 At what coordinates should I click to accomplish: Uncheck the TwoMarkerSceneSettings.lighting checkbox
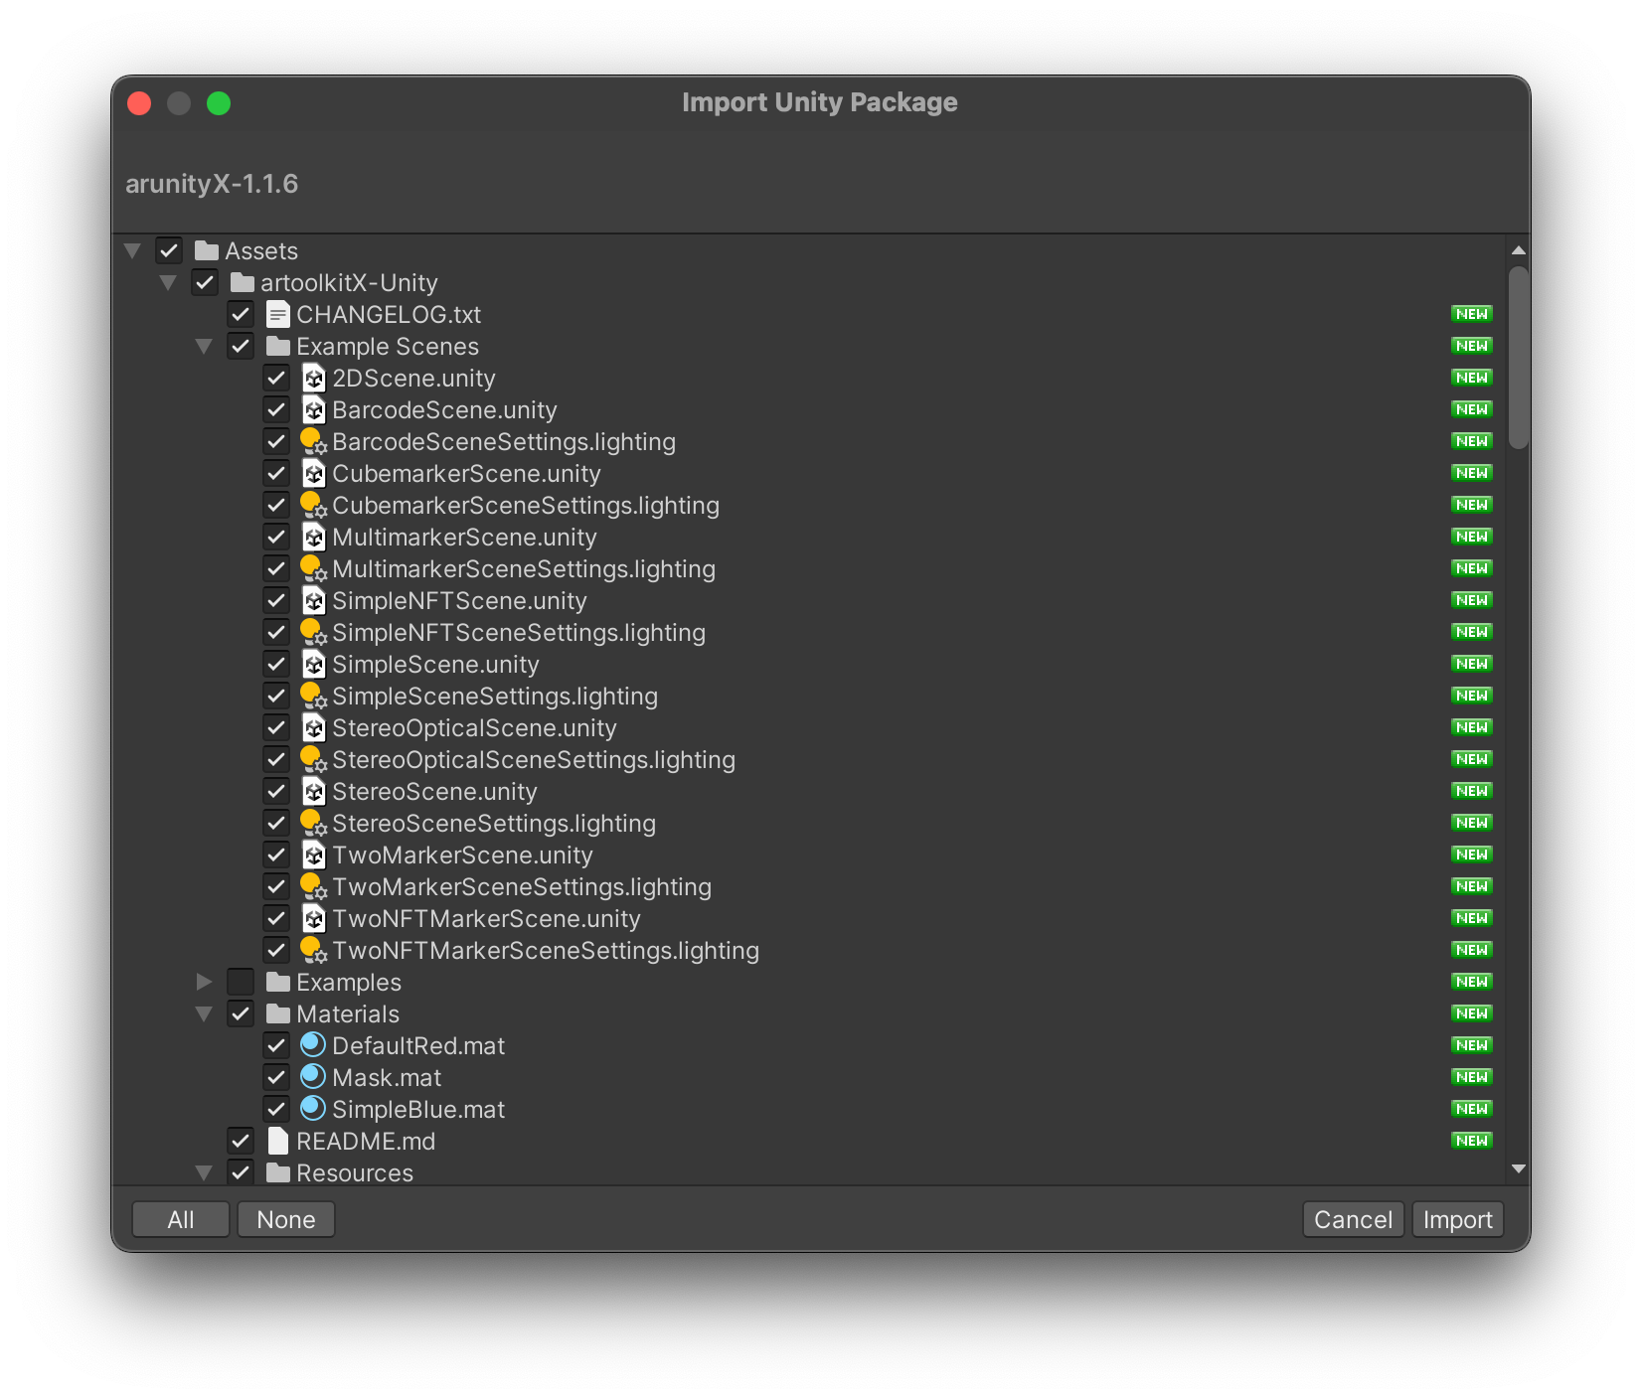click(276, 886)
